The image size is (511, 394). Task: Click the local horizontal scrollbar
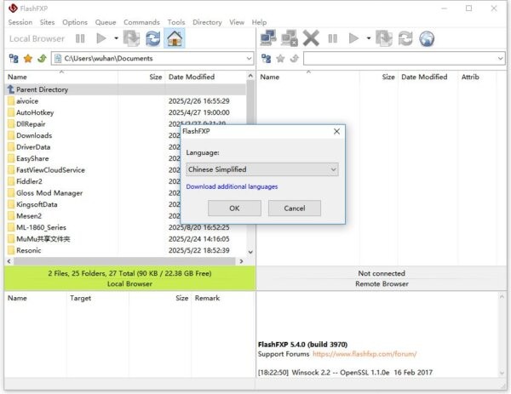click(125, 261)
